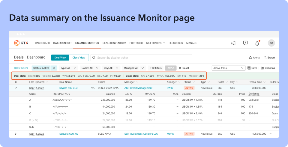Open the BWIC MONITOR tab
Viewport: 288px width, 147px height.
point(62,43)
